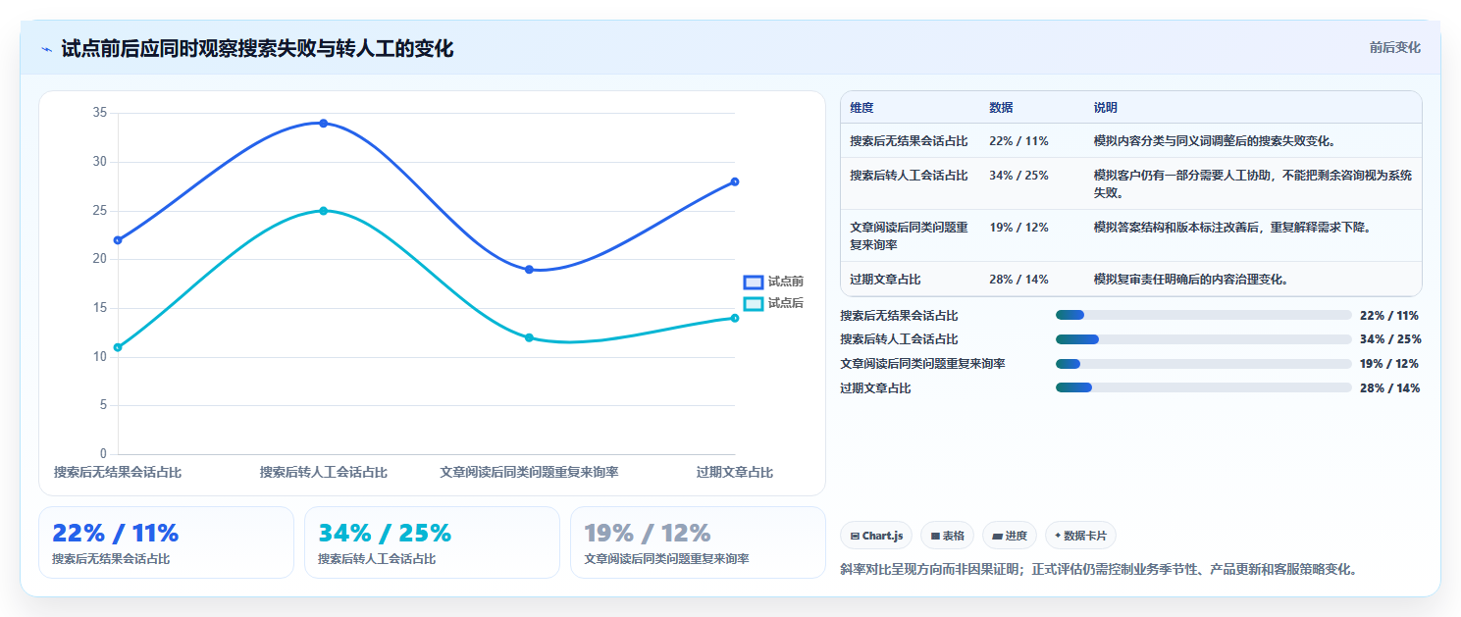
Task: Select the 试点前 point at value 19
Action: [529, 270]
